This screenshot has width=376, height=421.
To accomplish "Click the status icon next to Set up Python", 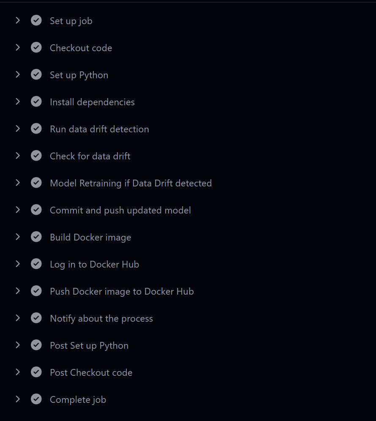I will coord(36,74).
